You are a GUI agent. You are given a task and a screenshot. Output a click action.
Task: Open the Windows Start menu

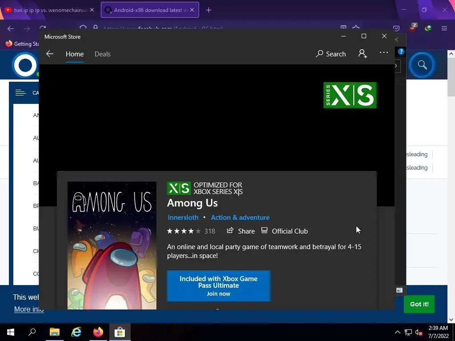point(11,332)
